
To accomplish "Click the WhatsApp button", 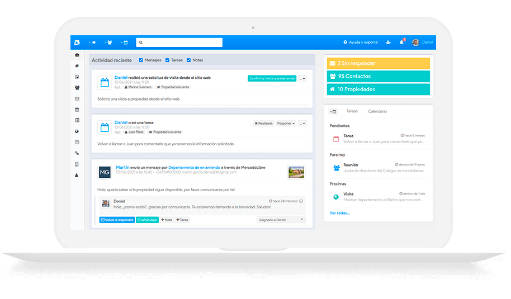I will 147,220.
